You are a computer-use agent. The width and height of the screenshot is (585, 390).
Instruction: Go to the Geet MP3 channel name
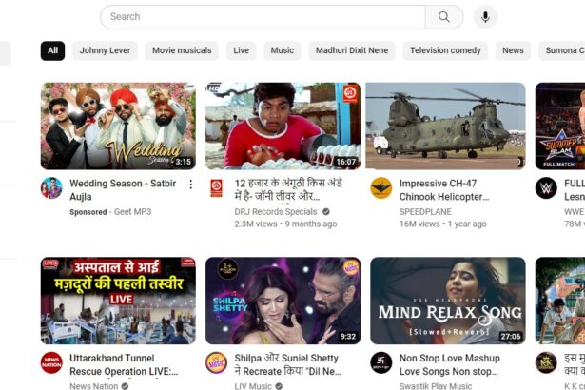[132, 212]
